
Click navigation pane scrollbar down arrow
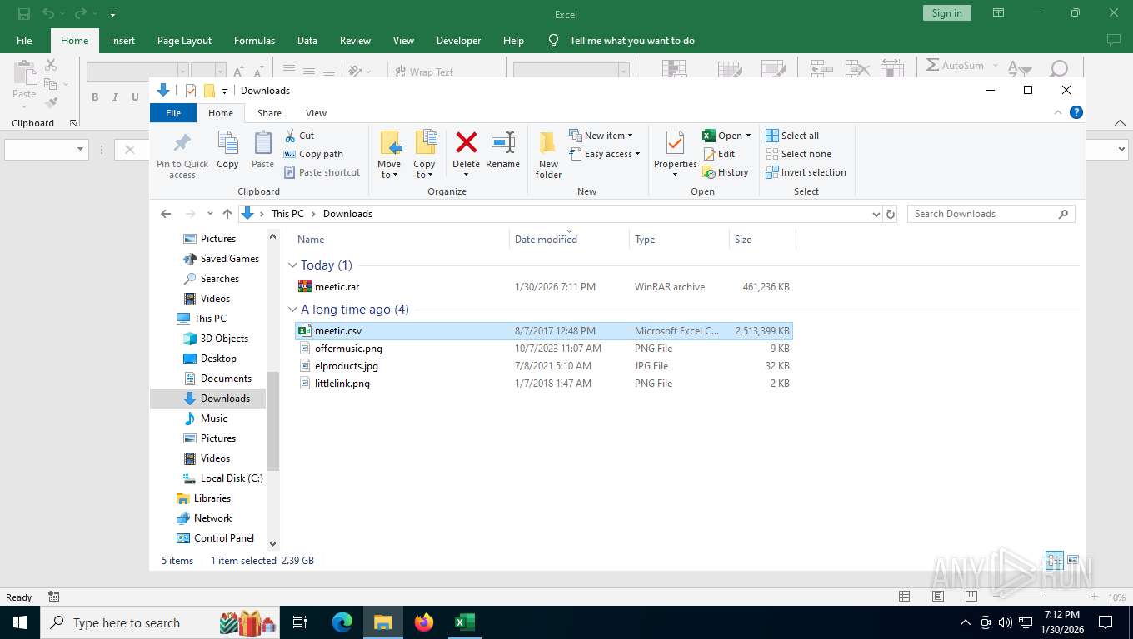(272, 543)
